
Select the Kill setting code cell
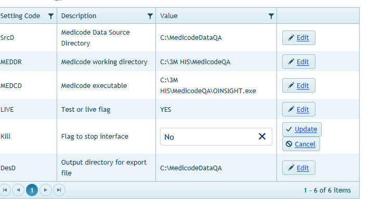tap(5, 137)
